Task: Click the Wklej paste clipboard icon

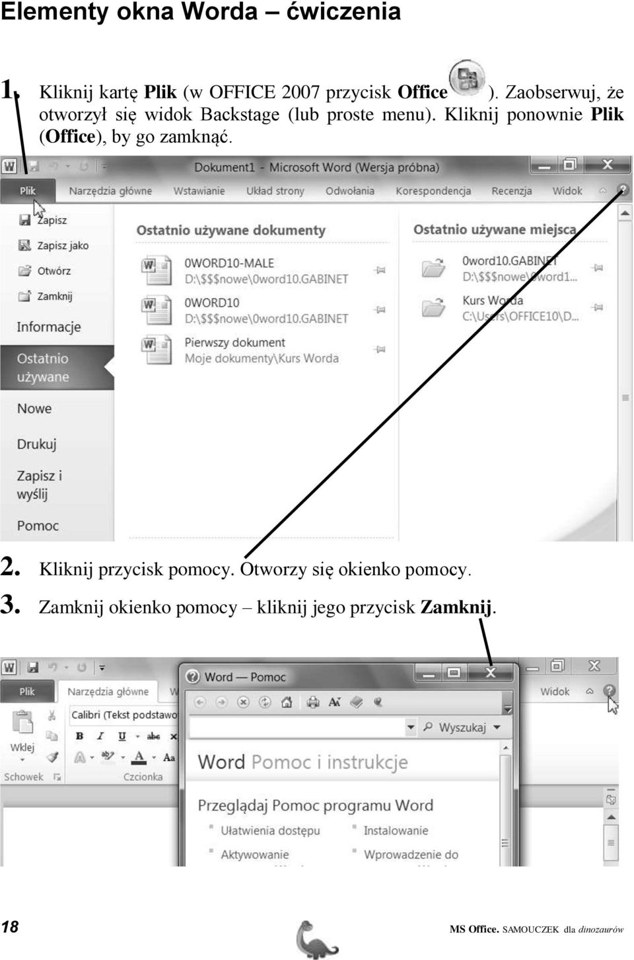Action: point(23,722)
